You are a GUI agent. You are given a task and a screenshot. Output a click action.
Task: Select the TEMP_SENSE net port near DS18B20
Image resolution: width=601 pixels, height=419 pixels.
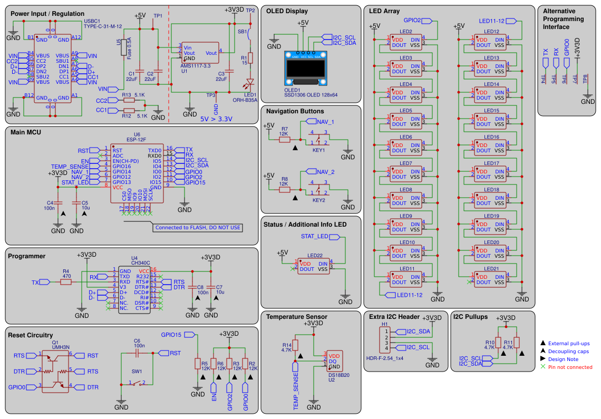pyautogui.click(x=296, y=386)
